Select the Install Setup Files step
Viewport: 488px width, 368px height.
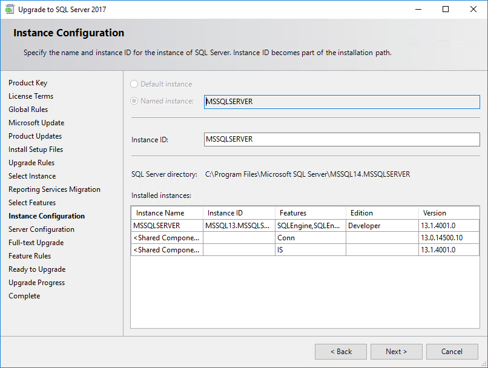(x=36, y=149)
